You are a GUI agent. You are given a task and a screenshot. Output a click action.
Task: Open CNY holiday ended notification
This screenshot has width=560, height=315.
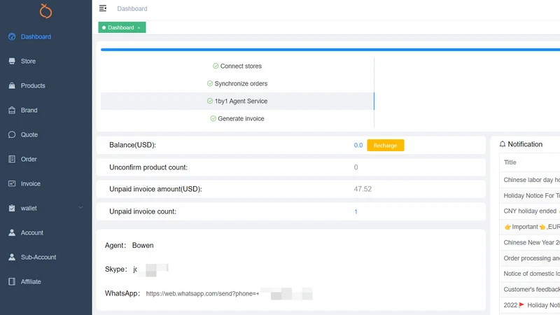530,211
